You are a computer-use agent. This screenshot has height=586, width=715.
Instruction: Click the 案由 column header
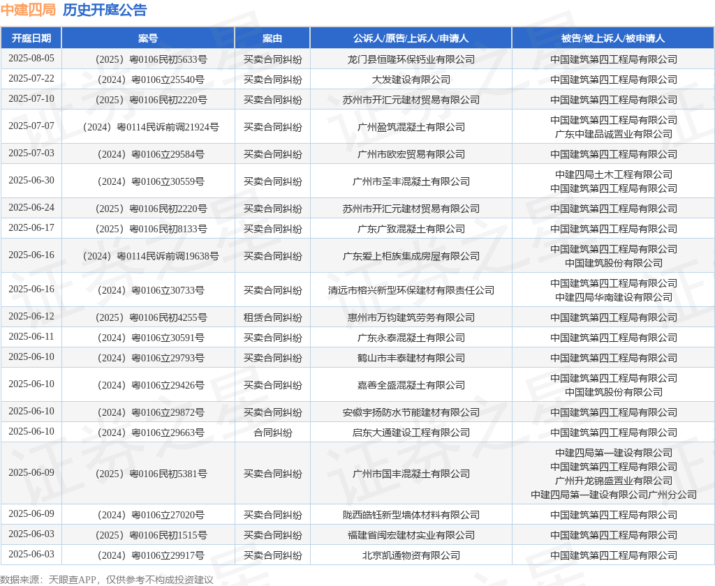[272, 38]
